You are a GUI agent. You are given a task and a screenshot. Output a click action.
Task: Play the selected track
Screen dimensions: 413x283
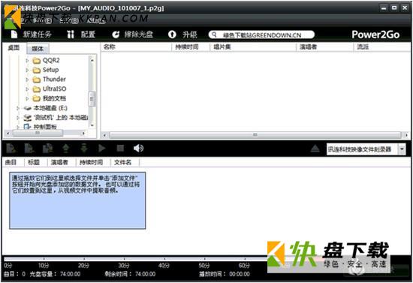(x=102, y=149)
